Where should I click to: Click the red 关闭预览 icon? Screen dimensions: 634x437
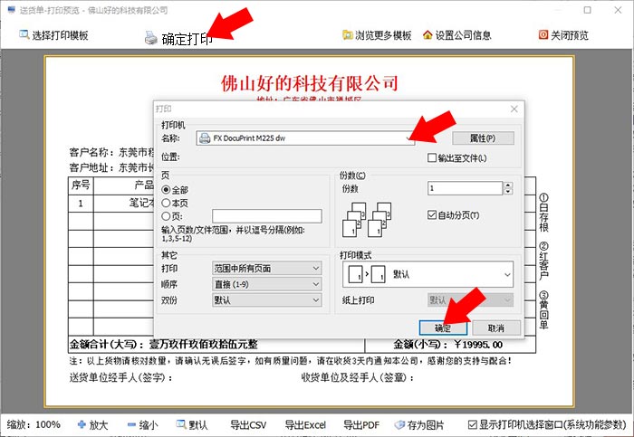tap(543, 35)
